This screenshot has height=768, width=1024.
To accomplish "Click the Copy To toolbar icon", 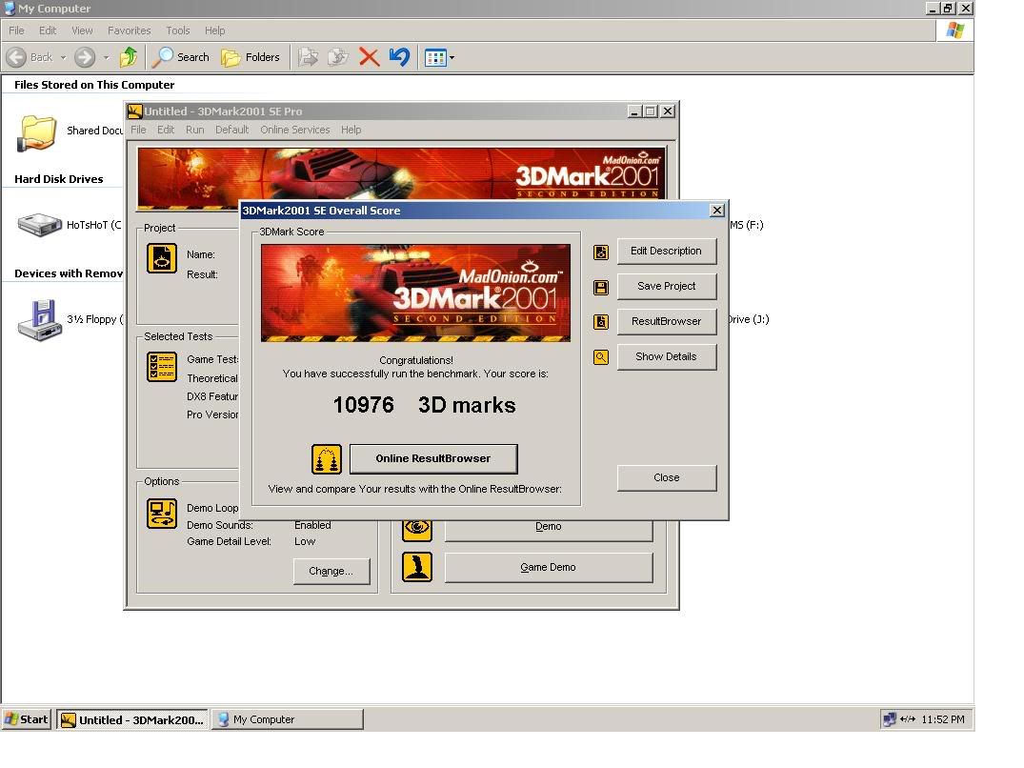I will tap(337, 57).
